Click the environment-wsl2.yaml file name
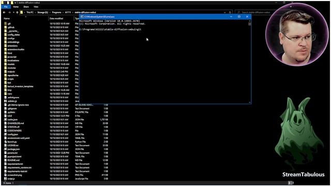This screenshot has width=331, height=186. 19,138
